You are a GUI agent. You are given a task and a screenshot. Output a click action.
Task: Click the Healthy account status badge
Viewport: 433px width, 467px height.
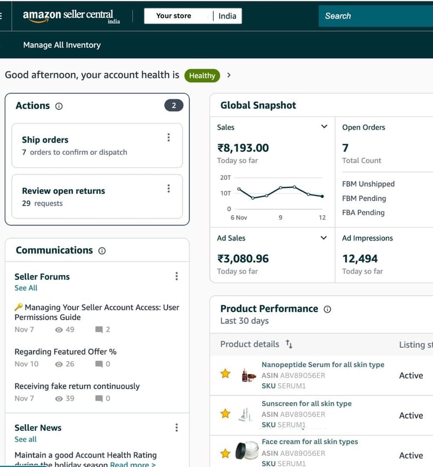point(202,75)
